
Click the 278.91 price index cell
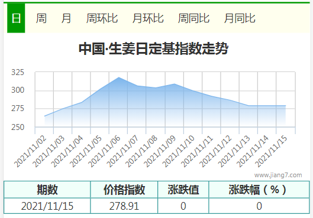point(124,206)
